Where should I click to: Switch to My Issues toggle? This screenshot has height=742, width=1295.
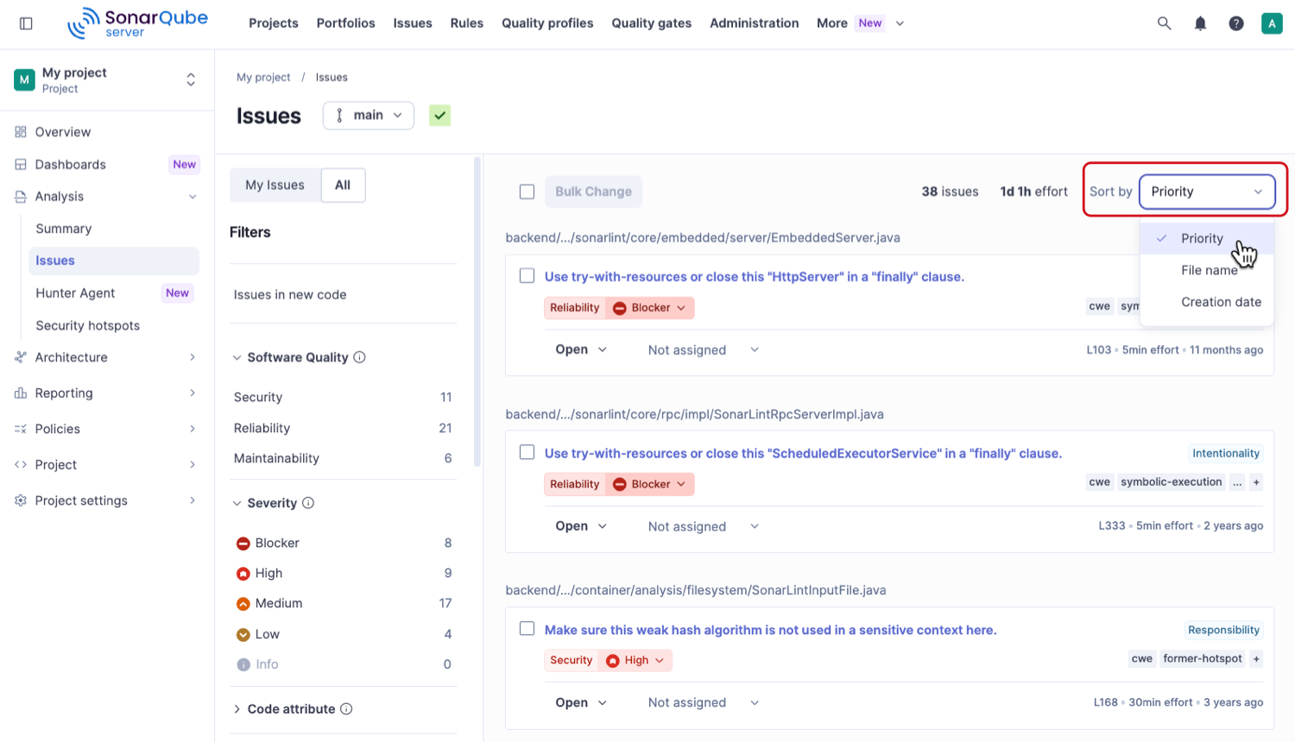click(x=275, y=185)
